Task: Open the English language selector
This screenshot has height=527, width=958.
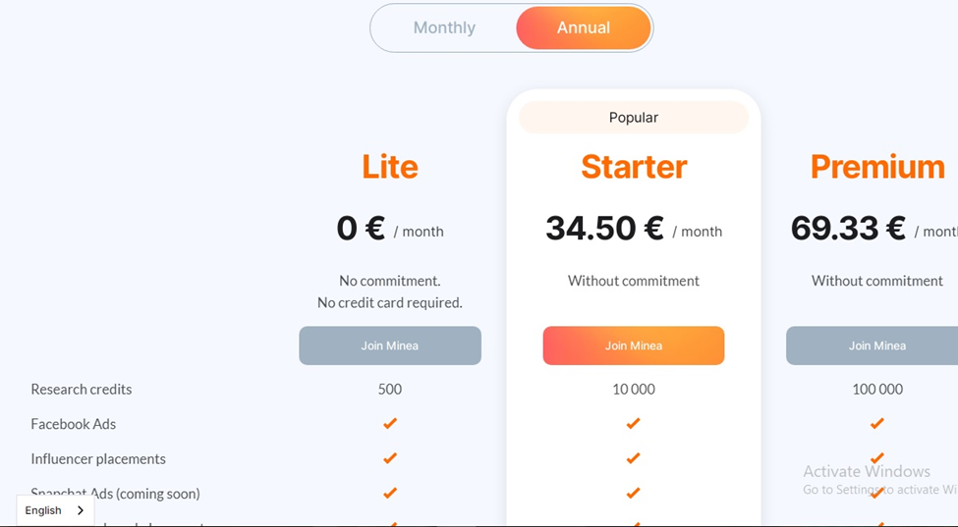Action: pos(44,510)
